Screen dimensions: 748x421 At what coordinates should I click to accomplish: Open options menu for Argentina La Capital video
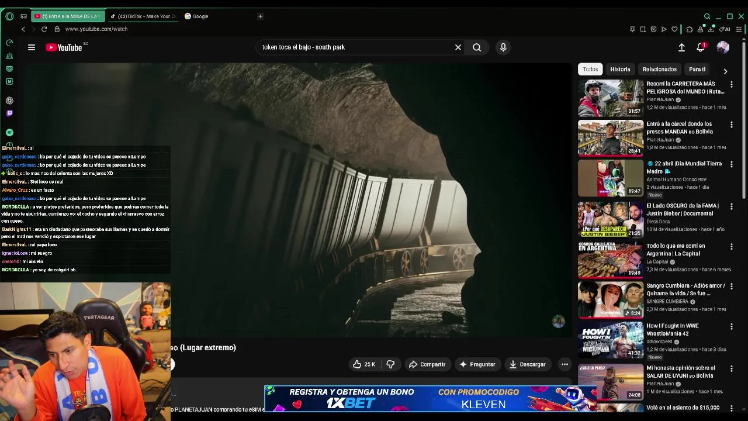(x=731, y=247)
